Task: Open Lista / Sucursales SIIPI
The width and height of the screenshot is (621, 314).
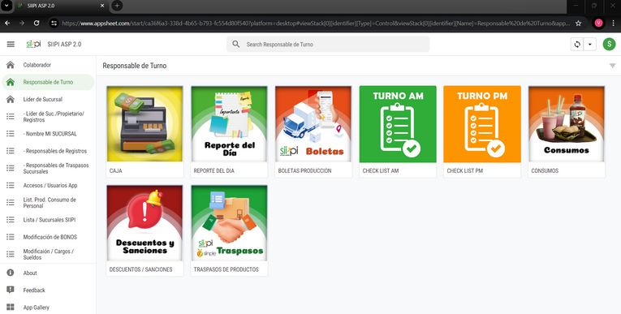Action: (x=48, y=220)
